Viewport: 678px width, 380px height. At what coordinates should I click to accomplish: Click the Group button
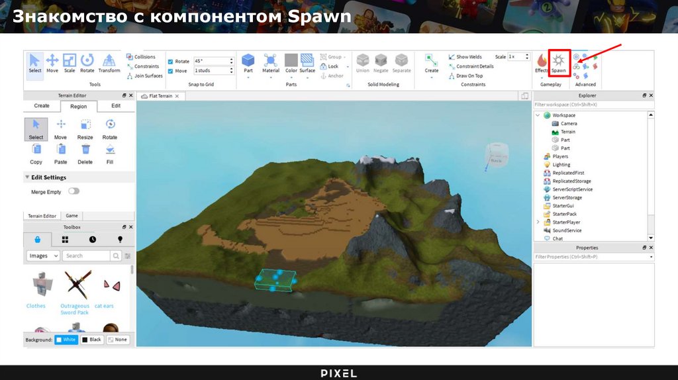[331, 57]
